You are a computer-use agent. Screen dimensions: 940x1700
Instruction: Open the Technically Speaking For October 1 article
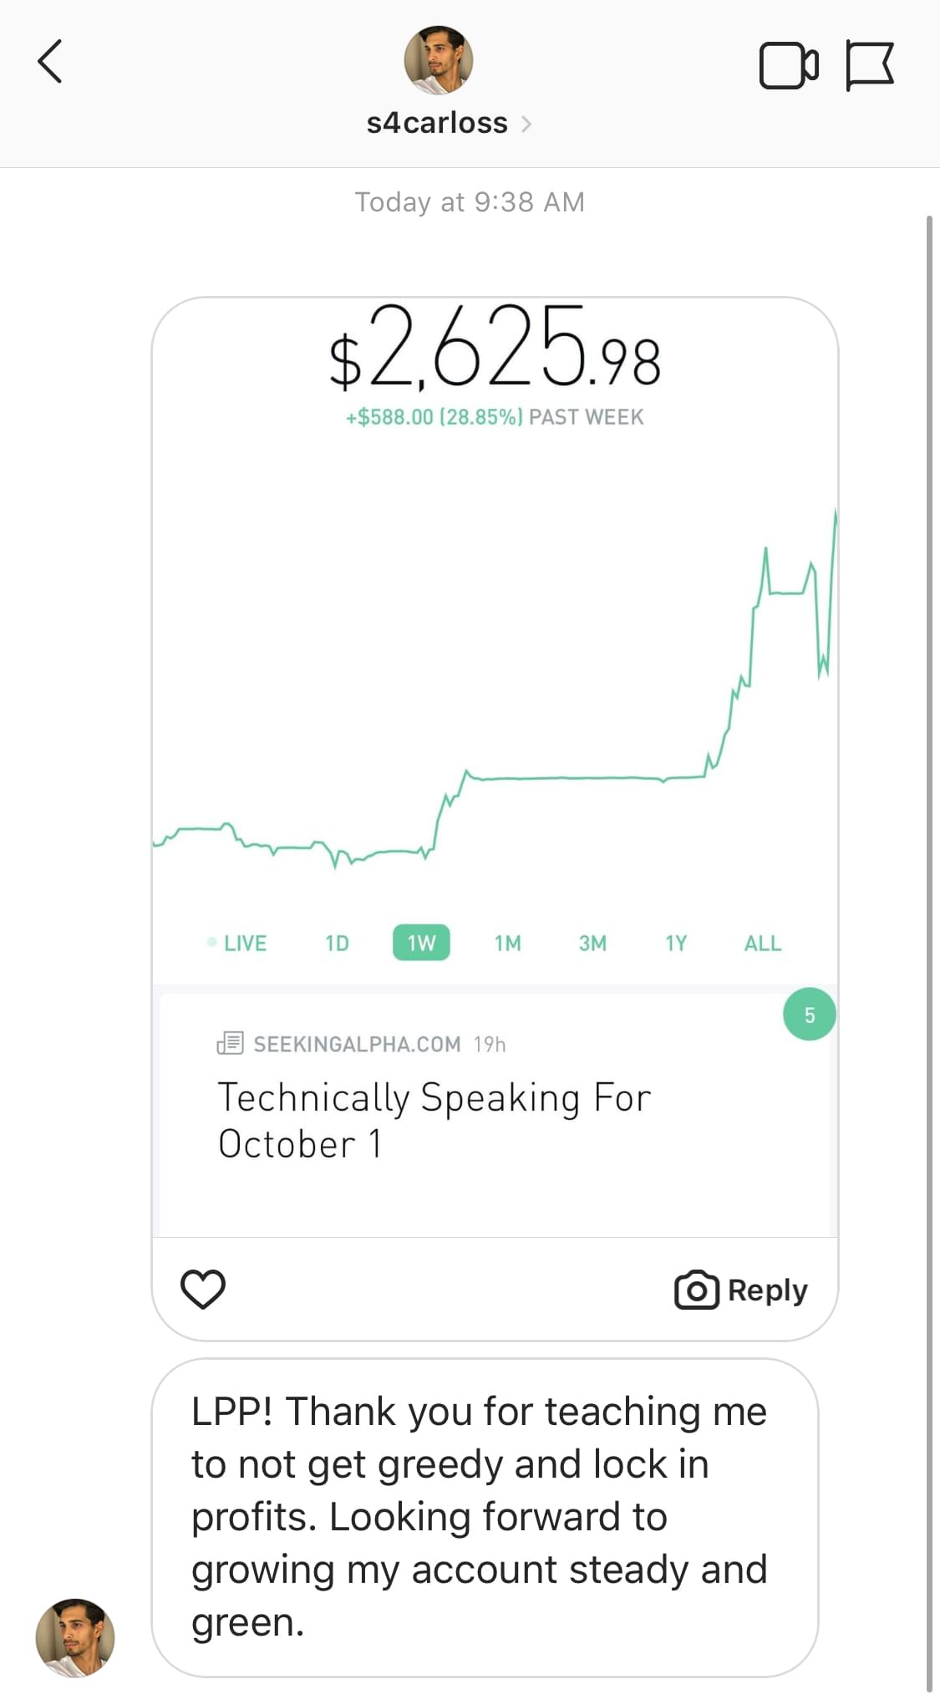coord(434,1120)
